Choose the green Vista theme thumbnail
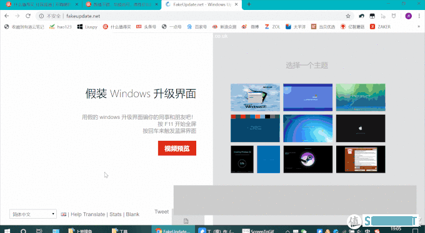This screenshot has height=233, width=425. pyautogui.click(x=361, y=97)
